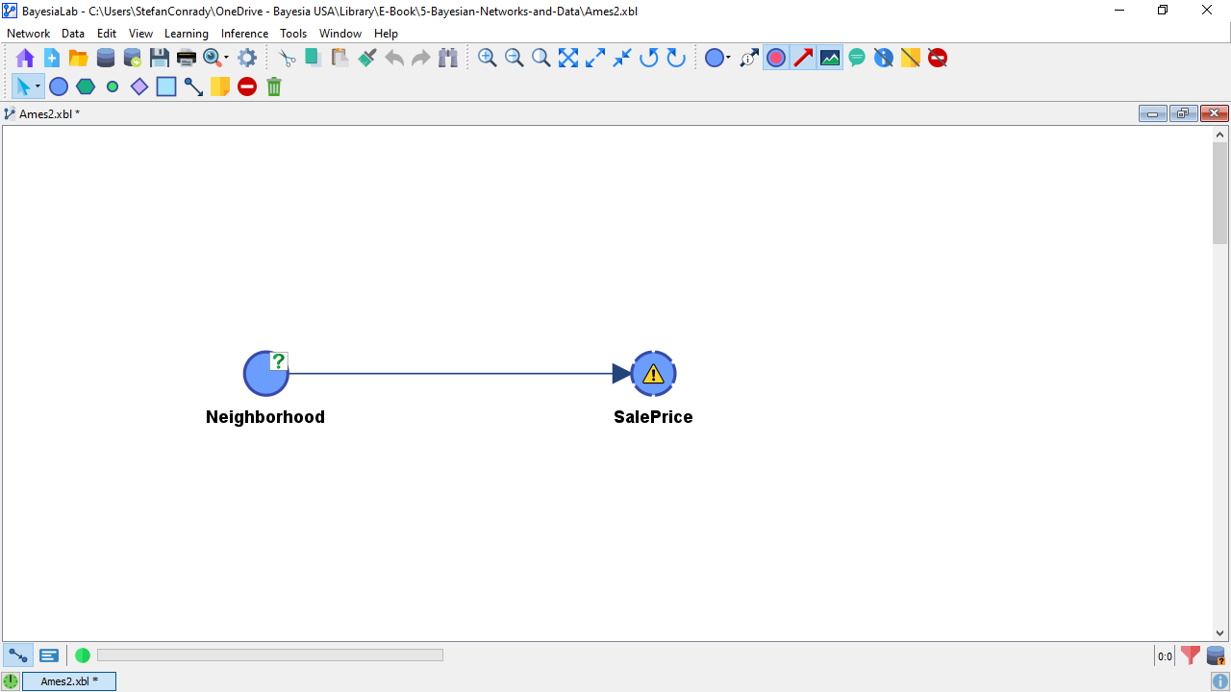Open the Edit menu
Viewport: 1231px width, 692px height.
pyautogui.click(x=107, y=34)
